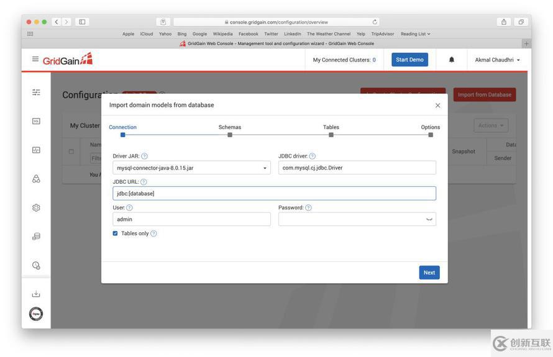Open the Akmal Chaudhri user menu
The width and height of the screenshot is (553, 357).
click(x=497, y=60)
